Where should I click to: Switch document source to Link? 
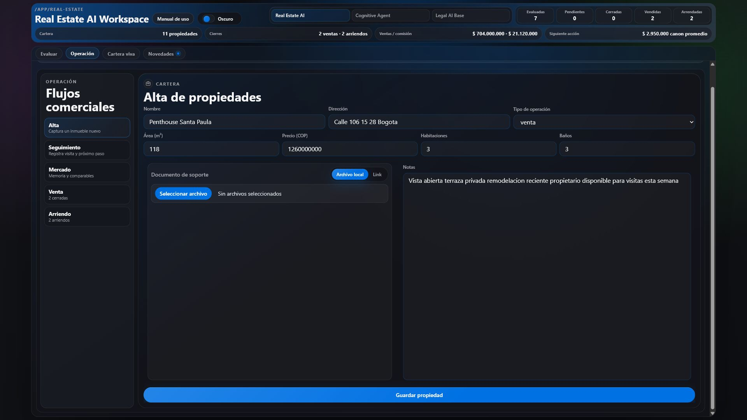pyautogui.click(x=377, y=175)
